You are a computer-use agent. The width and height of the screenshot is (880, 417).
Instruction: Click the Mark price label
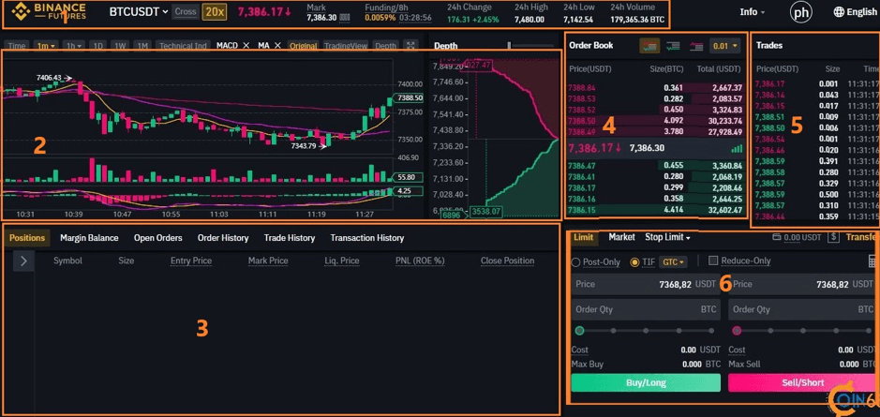pos(316,7)
